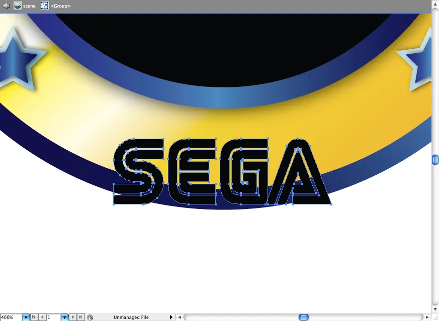Open the artboard navigation dropdown
Screen dimensions: 439x321
pyautogui.click(x=64, y=317)
